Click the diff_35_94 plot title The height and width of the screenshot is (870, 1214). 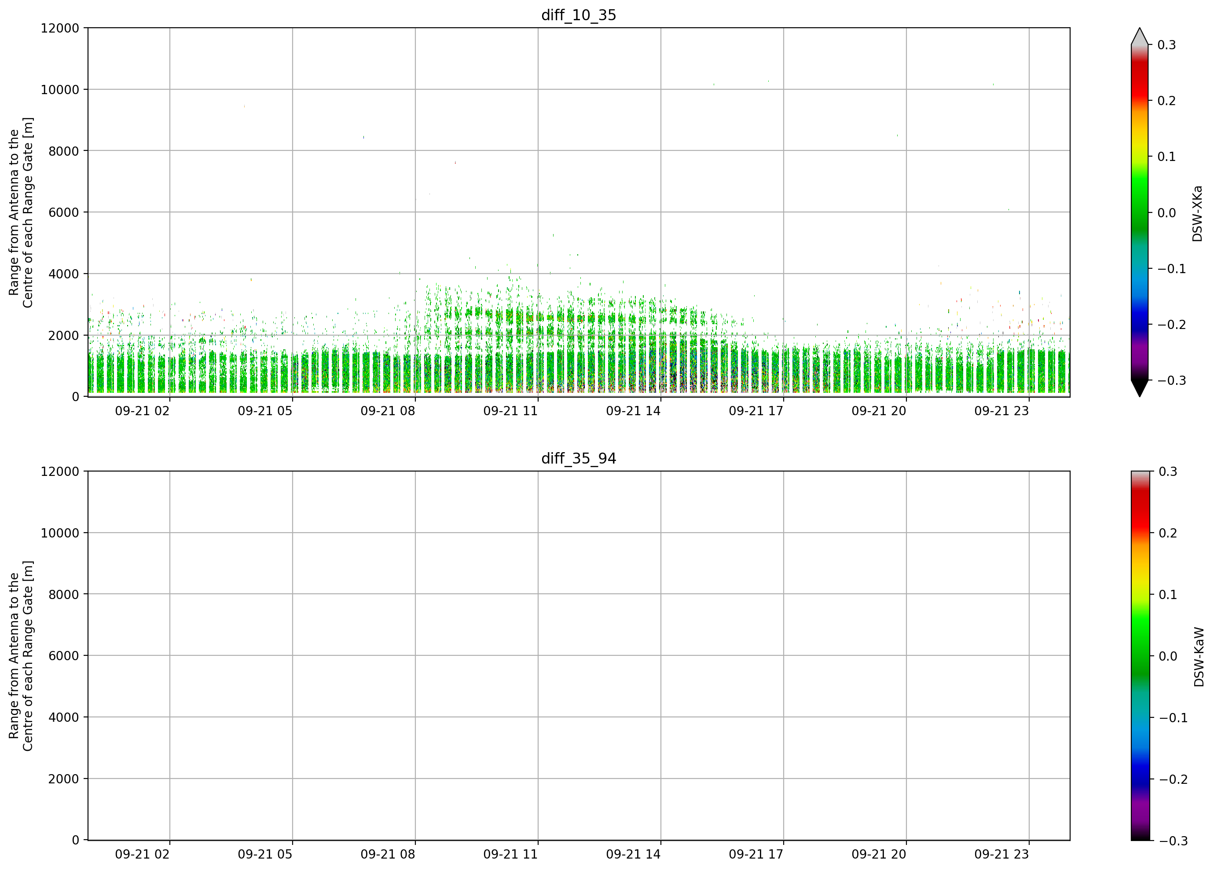coord(579,459)
